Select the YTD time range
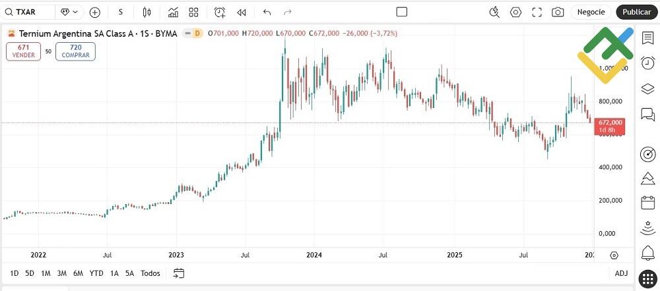The width and height of the screenshot is (660, 291). [x=96, y=273]
